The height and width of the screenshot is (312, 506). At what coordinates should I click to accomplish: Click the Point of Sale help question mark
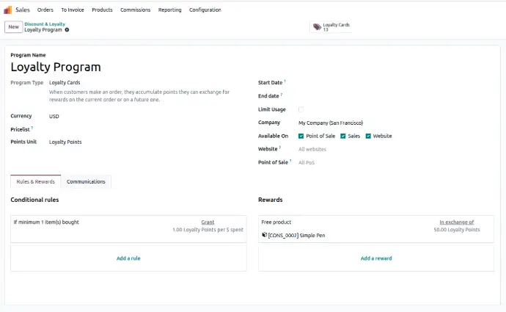pyautogui.click(x=290, y=161)
